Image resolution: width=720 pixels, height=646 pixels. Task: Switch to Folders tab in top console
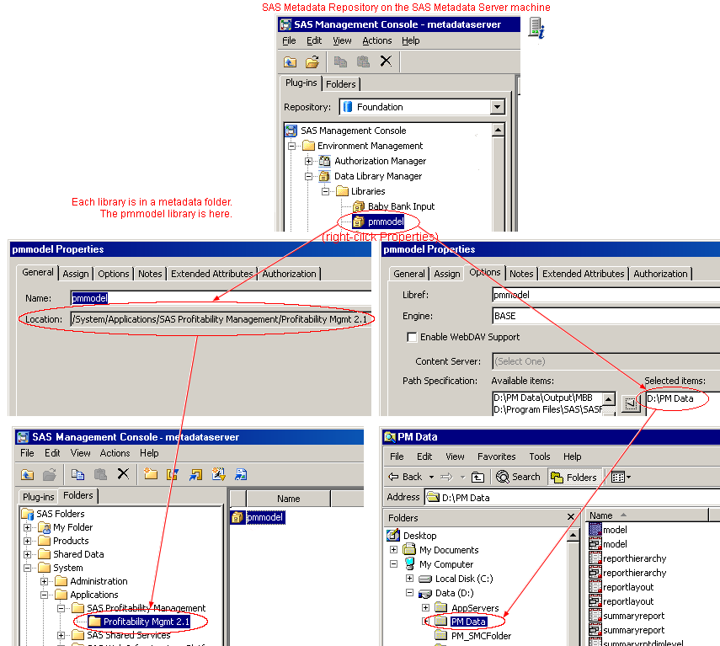pyautogui.click(x=341, y=84)
